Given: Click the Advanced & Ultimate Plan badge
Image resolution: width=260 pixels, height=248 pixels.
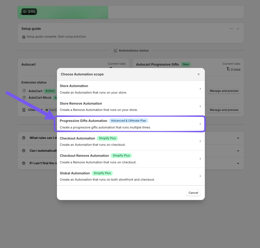Looking at the screenshot, I should [x=129, y=121].
